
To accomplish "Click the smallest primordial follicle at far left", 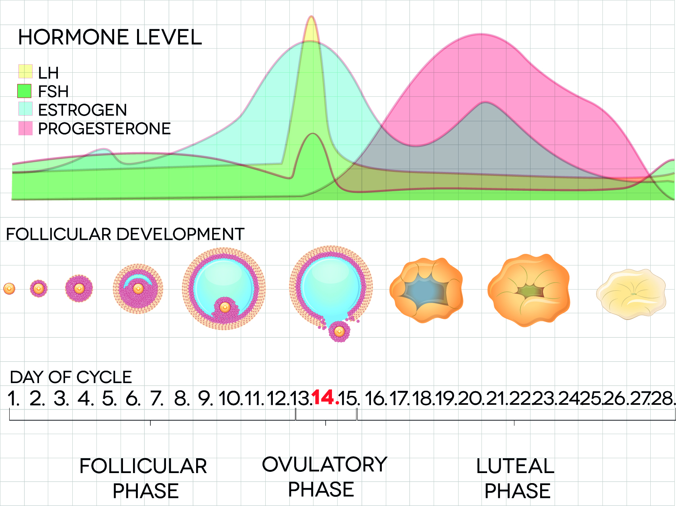I will point(9,288).
